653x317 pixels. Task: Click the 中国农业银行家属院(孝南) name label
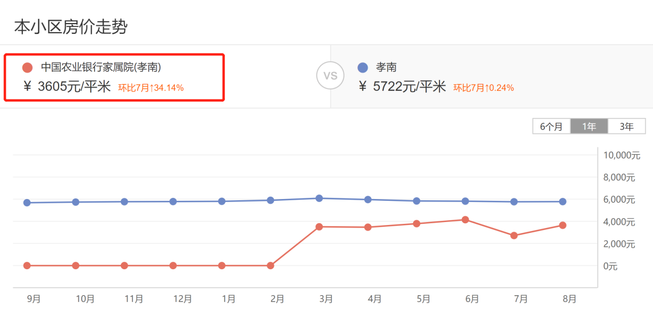pyautogui.click(x=101, y=67)
